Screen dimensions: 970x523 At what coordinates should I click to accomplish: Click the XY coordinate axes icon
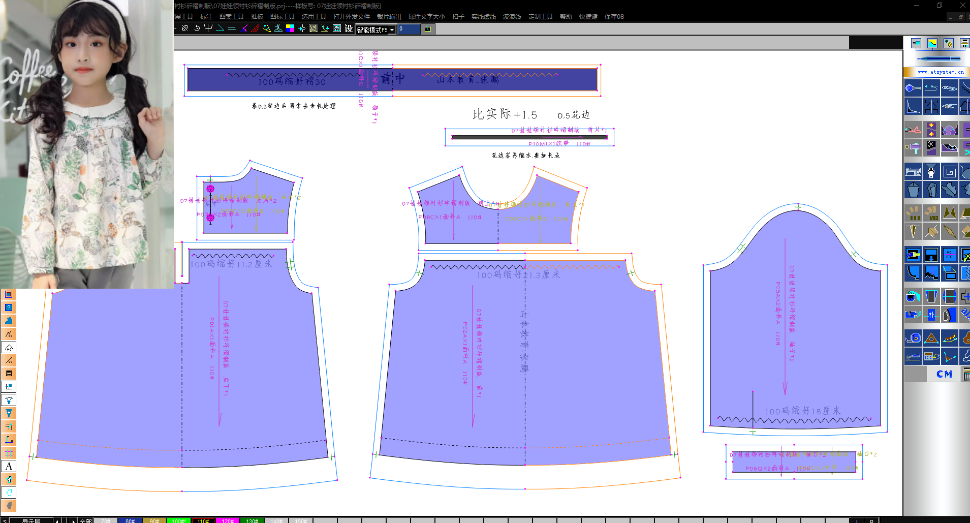(9, 440)
